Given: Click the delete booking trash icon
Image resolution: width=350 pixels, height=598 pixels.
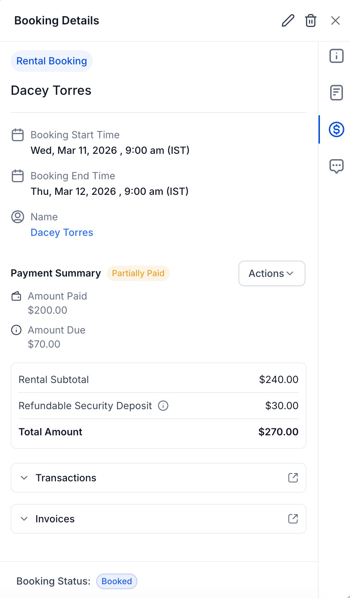Looking at the screenshot, I should [x=310, y=21].
